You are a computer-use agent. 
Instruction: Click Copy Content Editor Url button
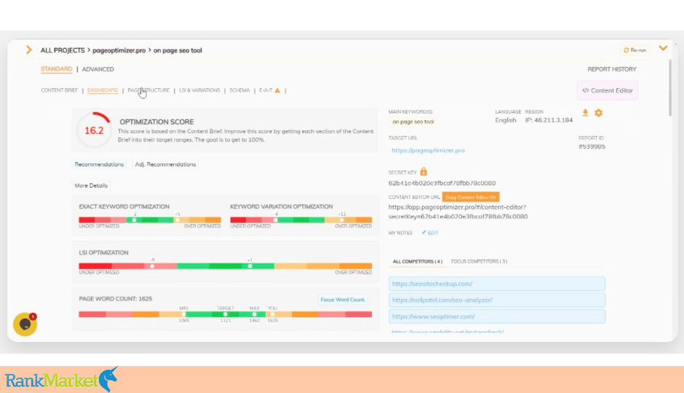tap(471, 197)
